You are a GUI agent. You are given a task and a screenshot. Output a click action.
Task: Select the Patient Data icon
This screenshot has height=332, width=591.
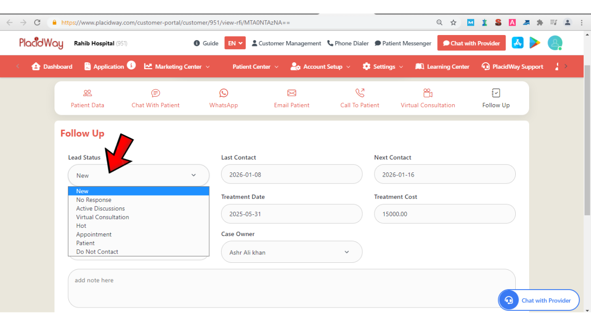pyautogui.click(x=87, y=98)
